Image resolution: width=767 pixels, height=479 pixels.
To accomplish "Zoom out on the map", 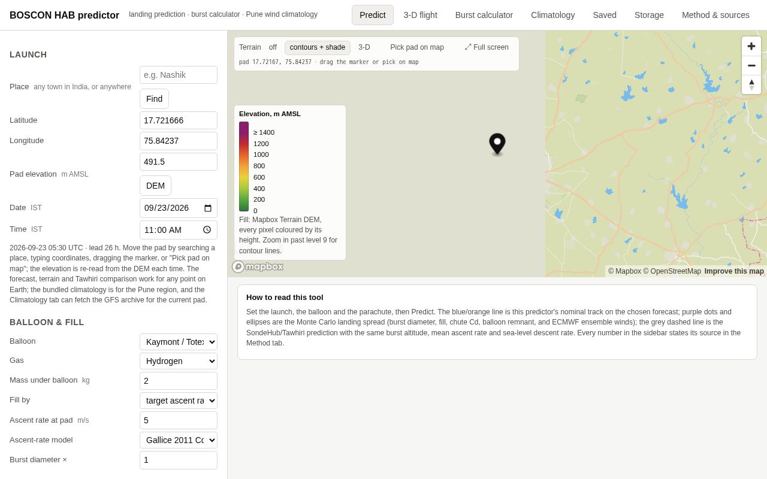I will coord(751,65).
